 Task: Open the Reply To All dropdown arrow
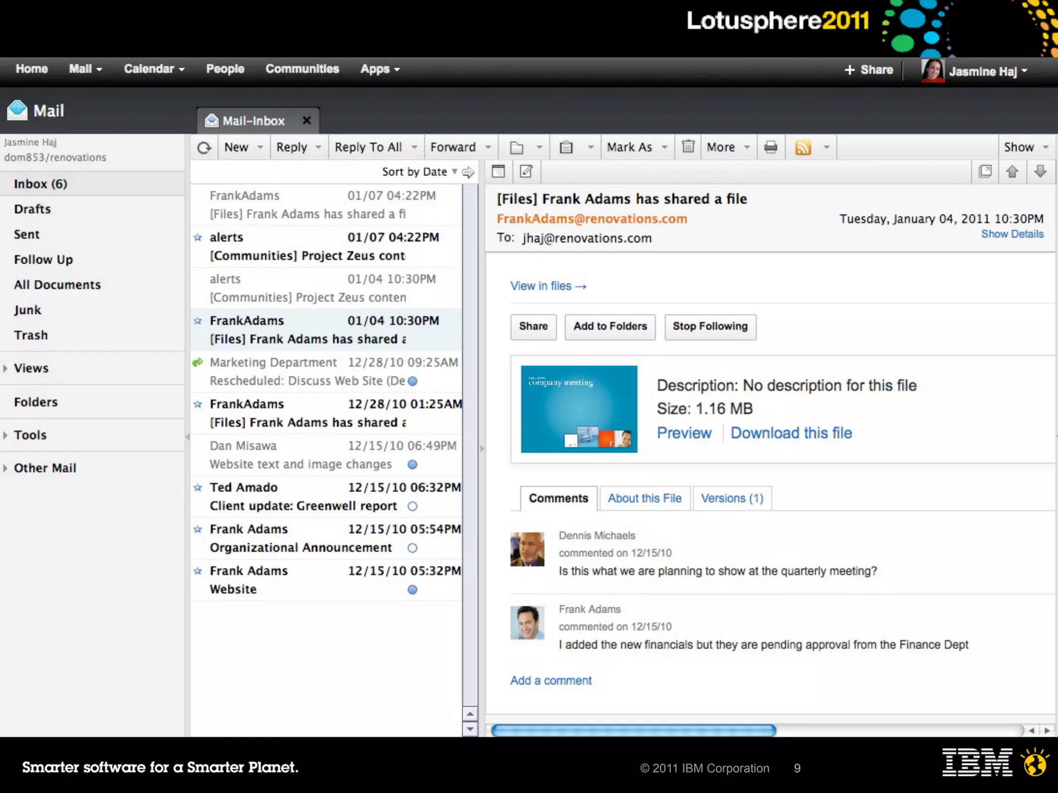coord(414,148)
